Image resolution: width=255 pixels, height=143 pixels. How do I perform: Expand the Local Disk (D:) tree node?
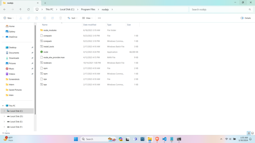coord(4,116)
